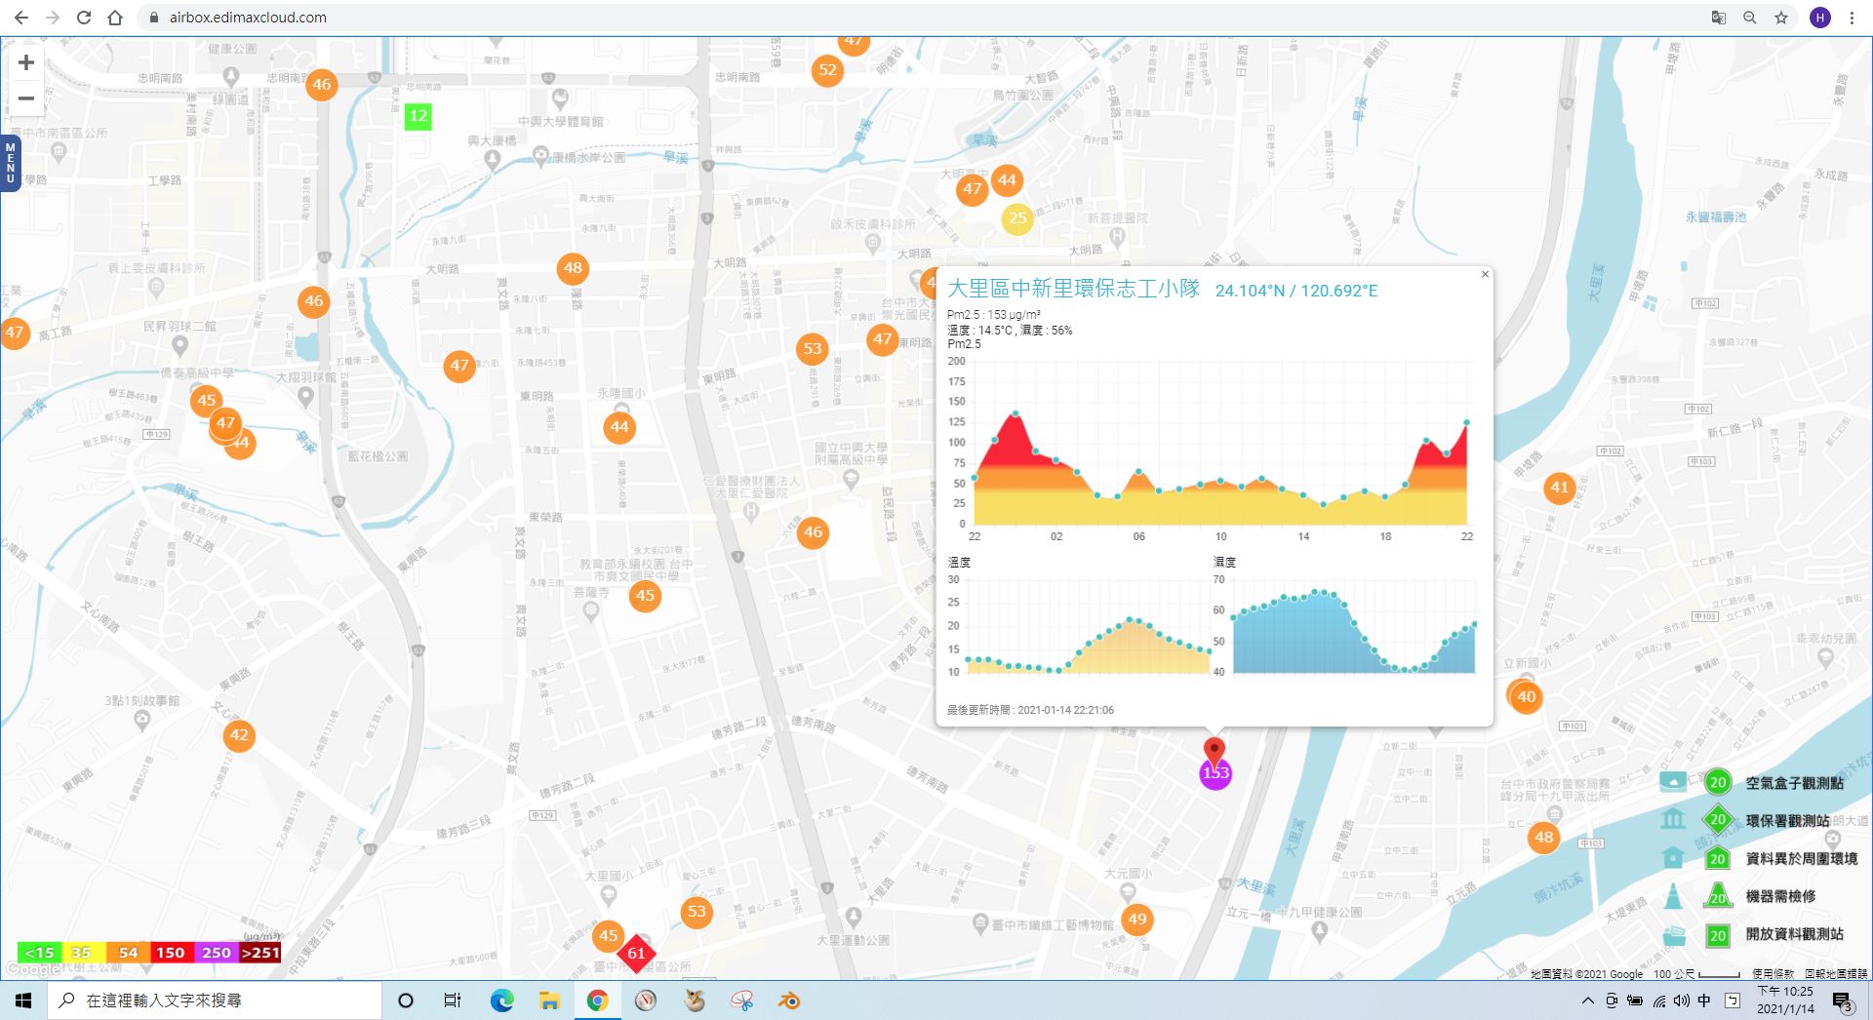Click the red pin above the 153 marker
Screen dimensions: 1873x1020
pyautogui.click(x=1215, y=751)
